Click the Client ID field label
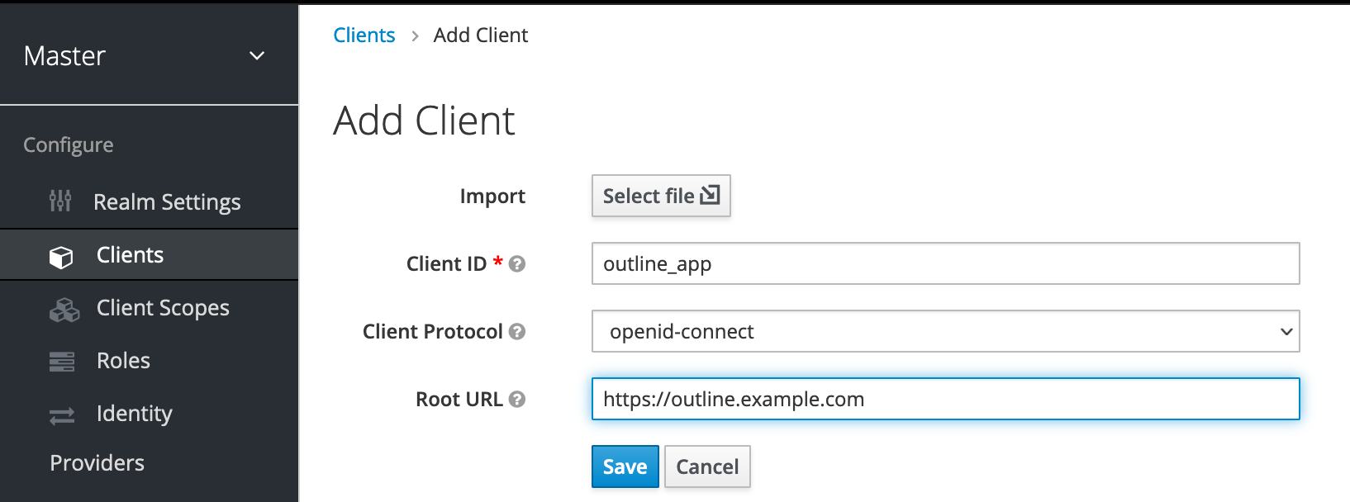1350x502 pixels. point(446,263)
